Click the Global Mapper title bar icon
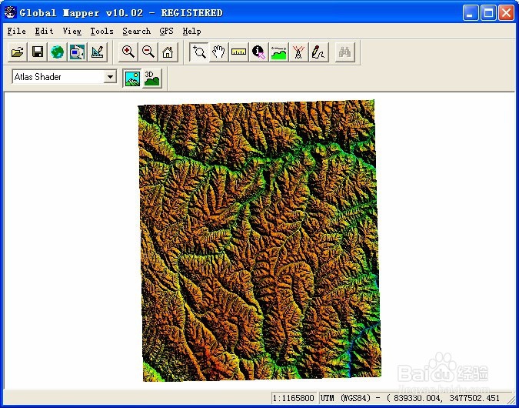 (10, 12)
